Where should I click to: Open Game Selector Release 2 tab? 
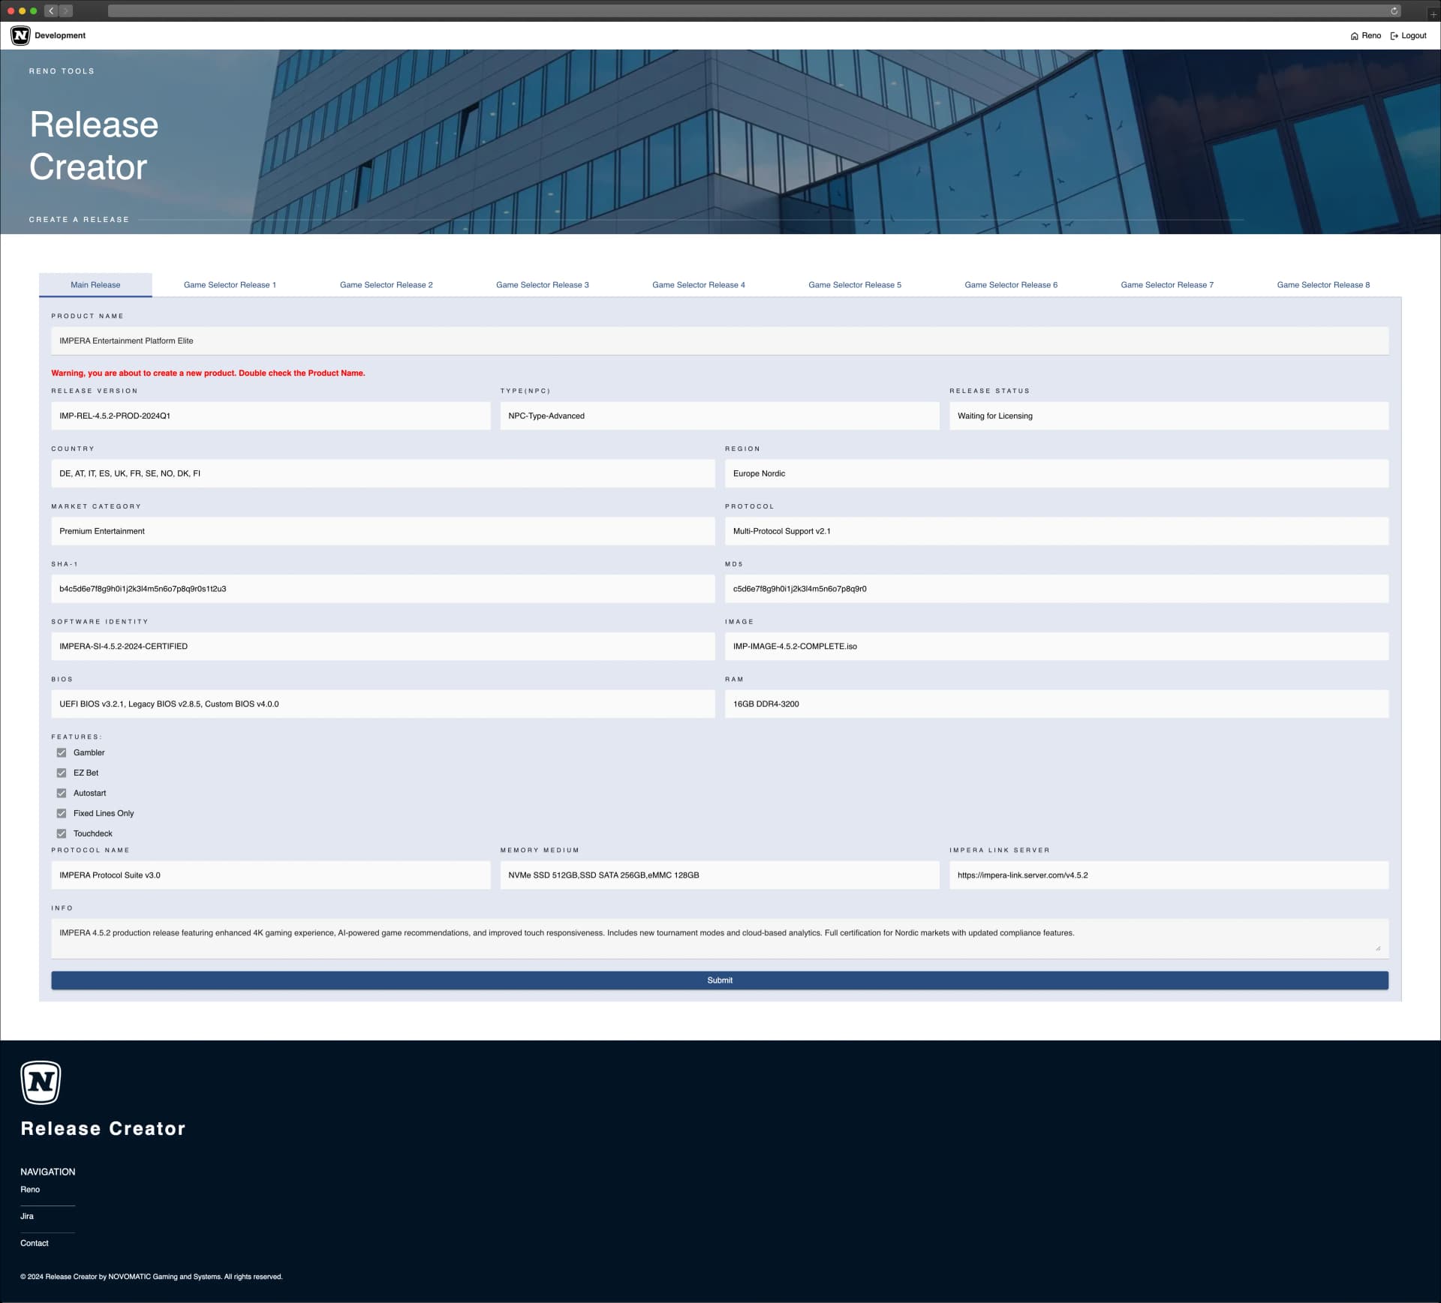click(x=386, y=285)
